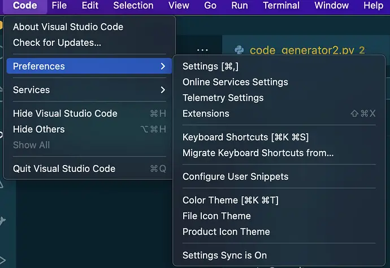This screenshot has width=390, height=268.
Task: Choose Product Icon Theme
Action: coord(279,232)
